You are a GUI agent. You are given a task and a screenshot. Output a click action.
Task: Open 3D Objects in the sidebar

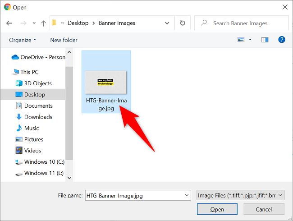click(x=34, y=83)
